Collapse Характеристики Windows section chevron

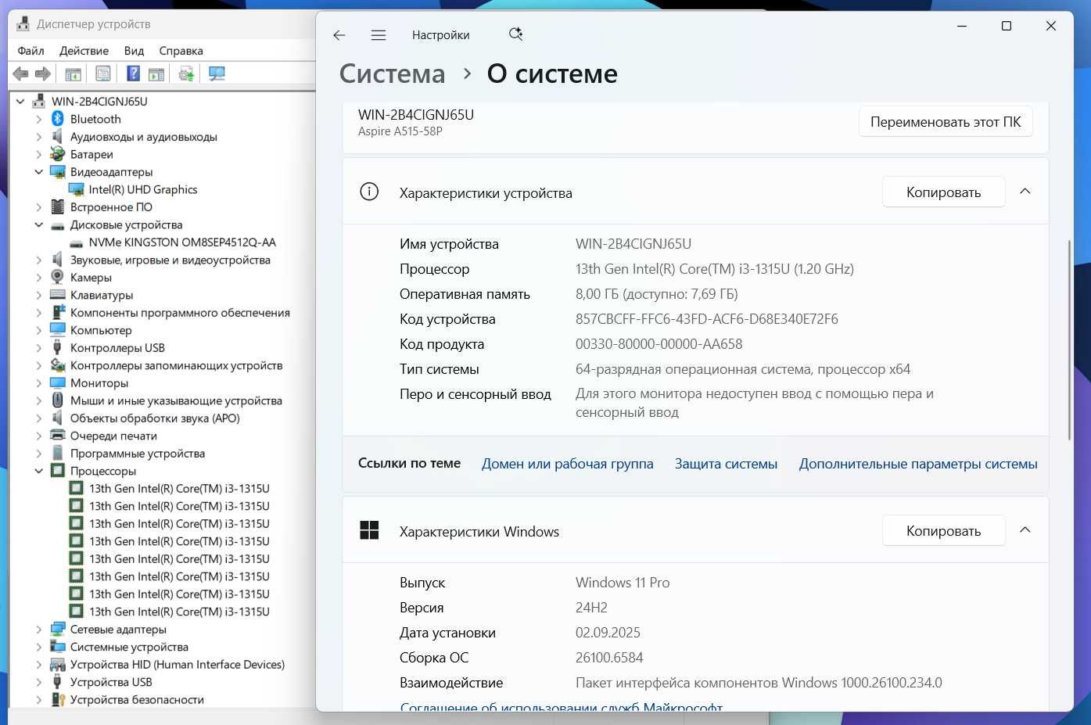click(x=1025, y=530)
